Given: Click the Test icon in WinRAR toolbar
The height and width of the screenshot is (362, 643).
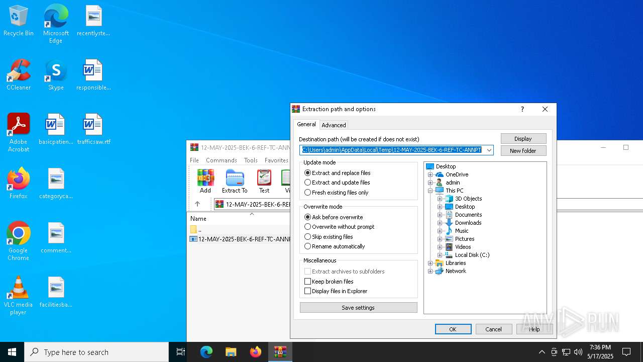Looking at the screenshot, I should click(264, 181).
